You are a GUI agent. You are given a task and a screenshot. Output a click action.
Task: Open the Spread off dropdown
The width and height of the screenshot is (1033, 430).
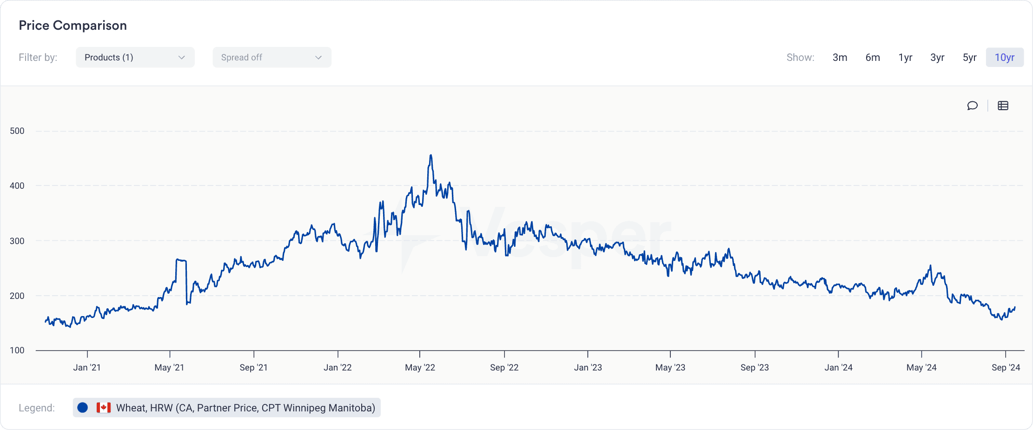[x=272, y=57]
